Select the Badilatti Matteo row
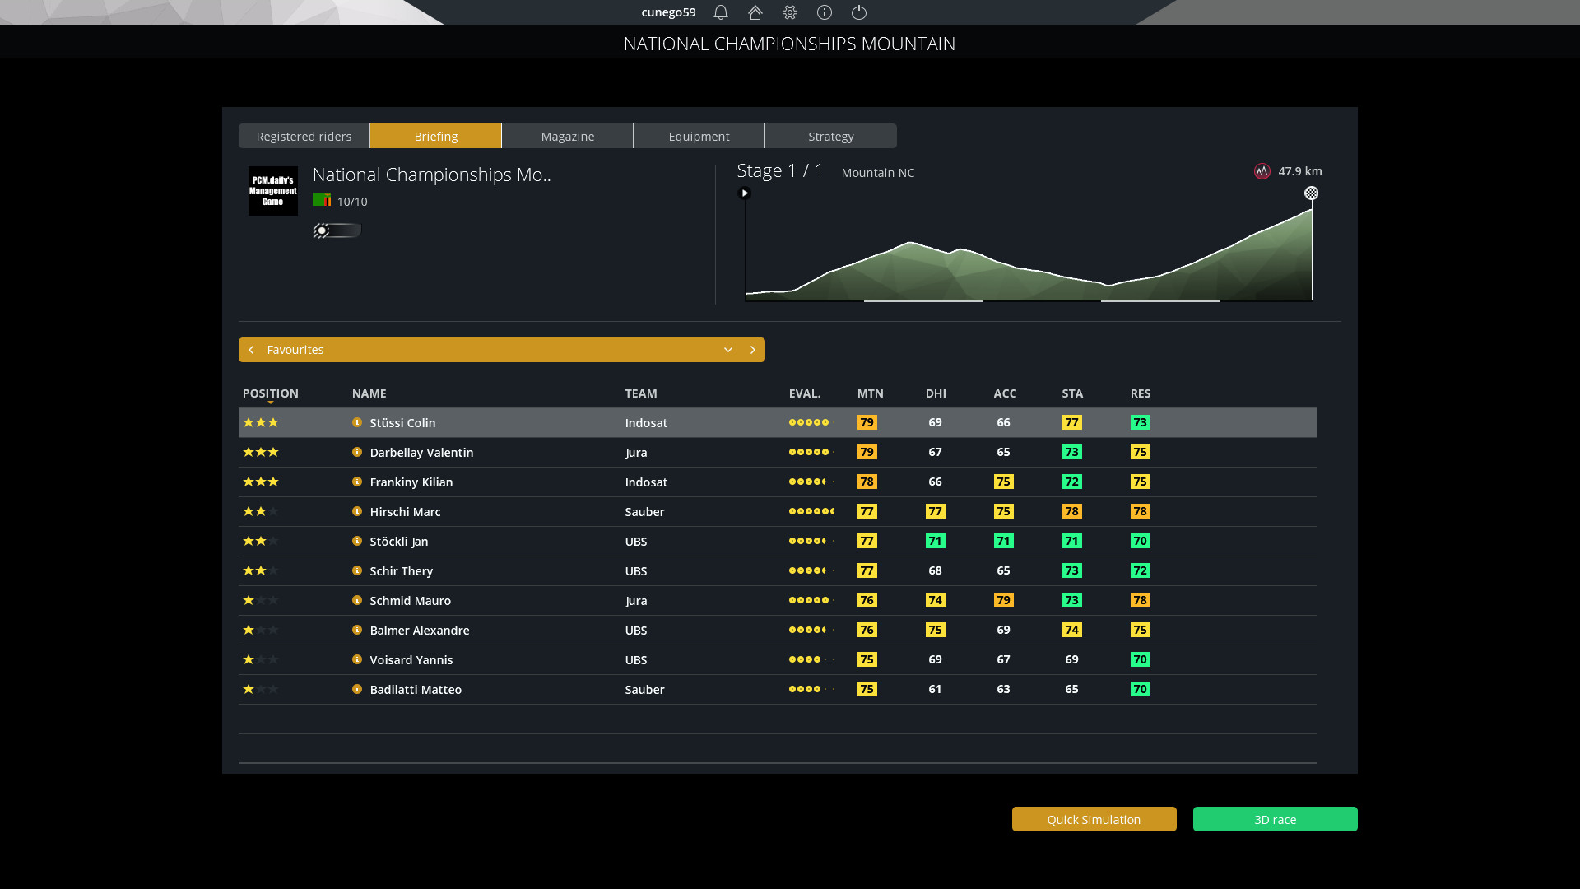Image resolution: width=1580 pixels, height=889 pixels. click(x=778, y=689)
